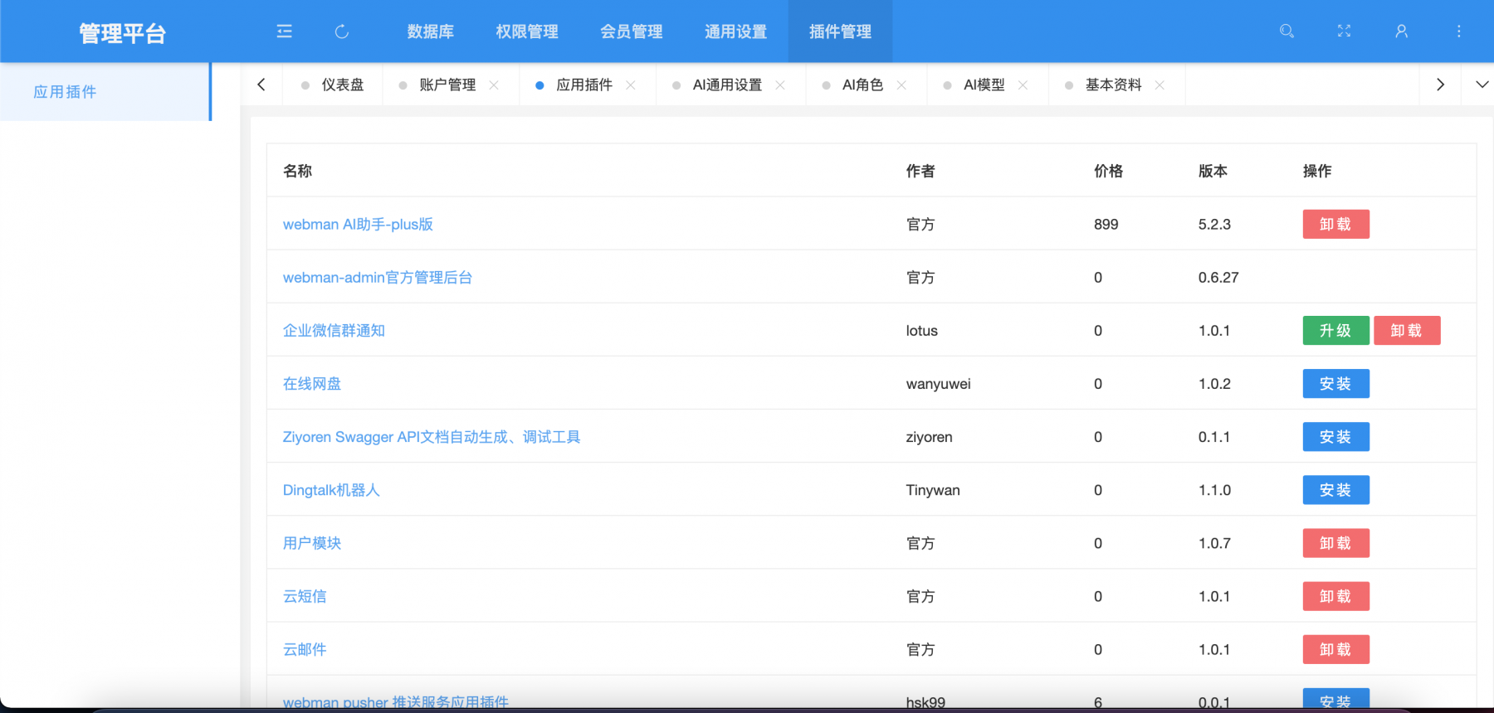Toggle the sidebar collapse icon
Screen dimensions: 1494x713
(284, 32)
